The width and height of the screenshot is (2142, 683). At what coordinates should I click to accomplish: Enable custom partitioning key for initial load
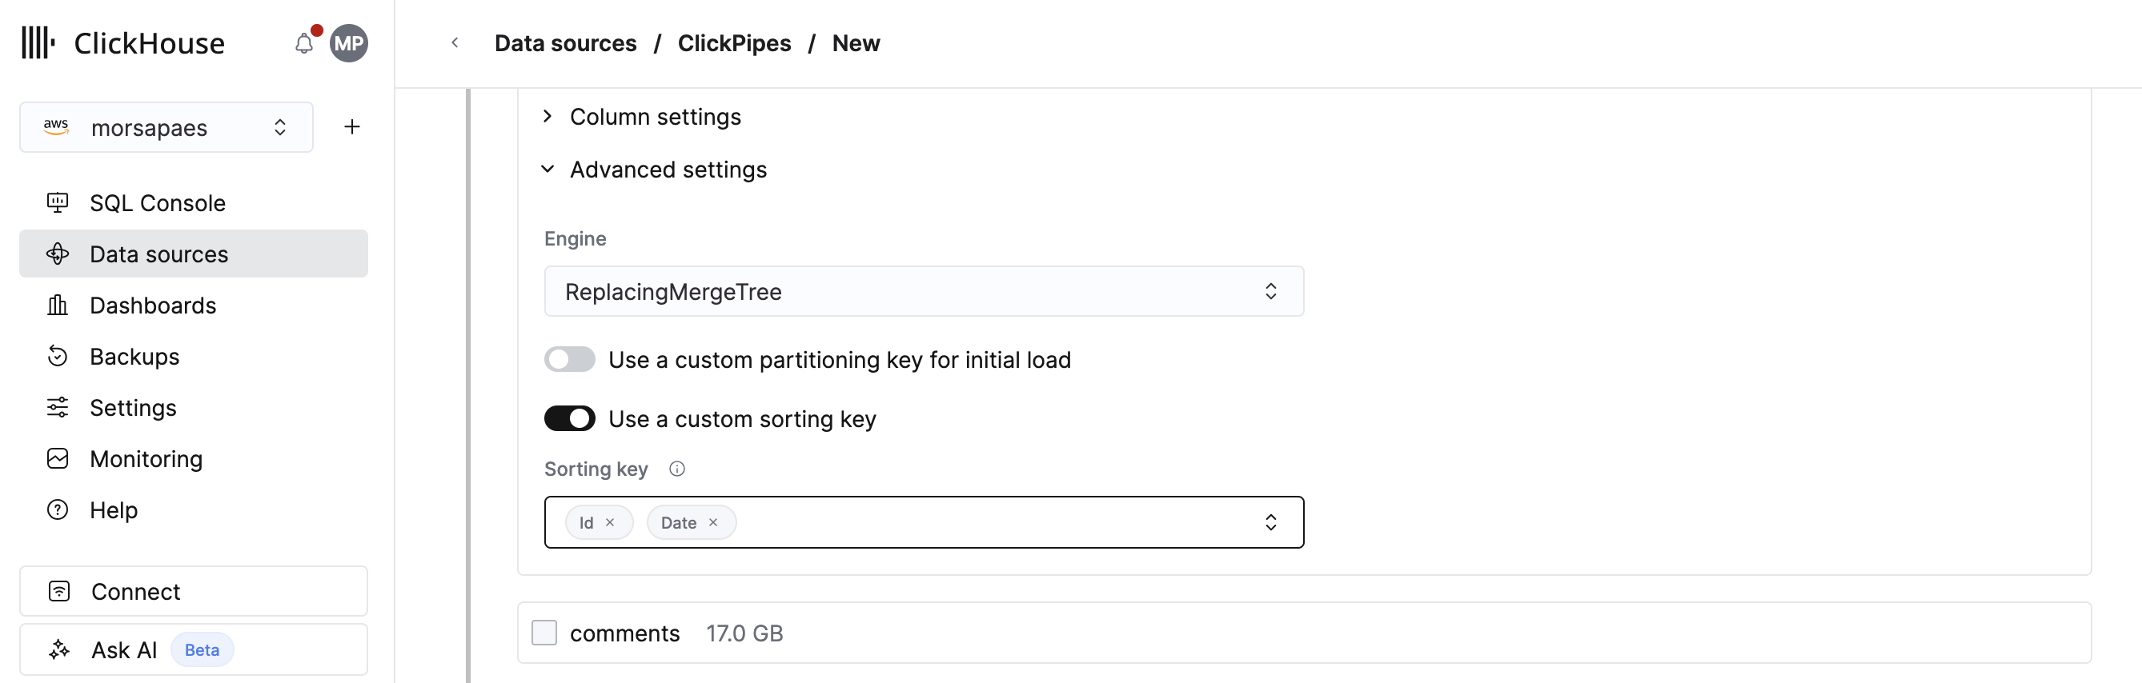tap(570, 359)
